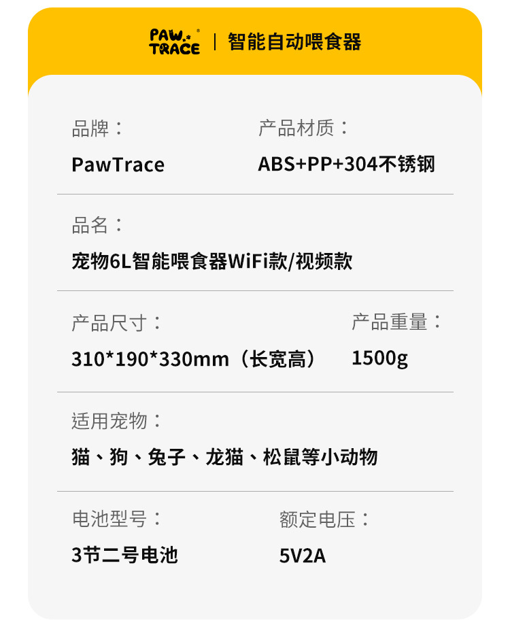Select the 宠物6L智能喂食器WiFi款/视频款 product name

(x=211, y=261)
